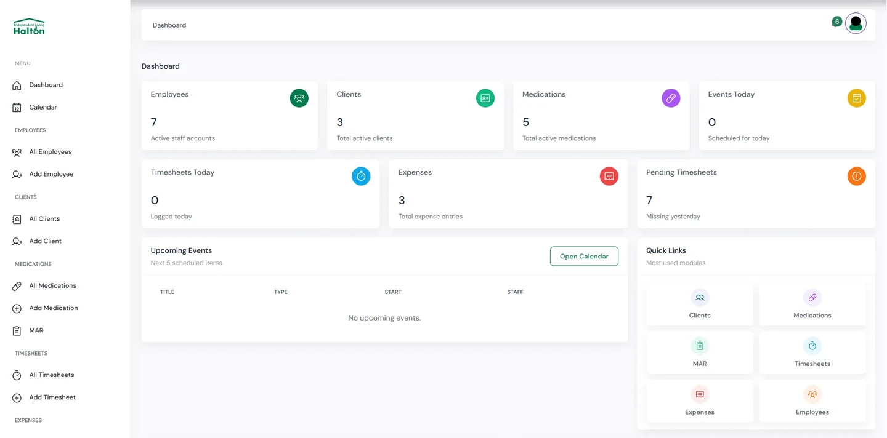This screenshot has width=887, height=438.
Task: Click the red Expenses card icon
Action: [x=609, y=176]
